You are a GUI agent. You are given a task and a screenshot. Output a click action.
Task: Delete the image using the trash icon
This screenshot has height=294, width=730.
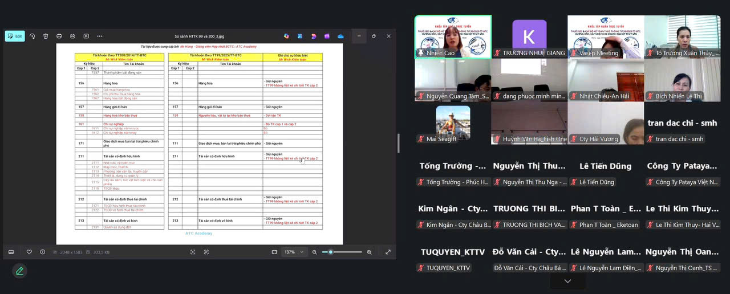pyautogui.click(x=46, y=36)
